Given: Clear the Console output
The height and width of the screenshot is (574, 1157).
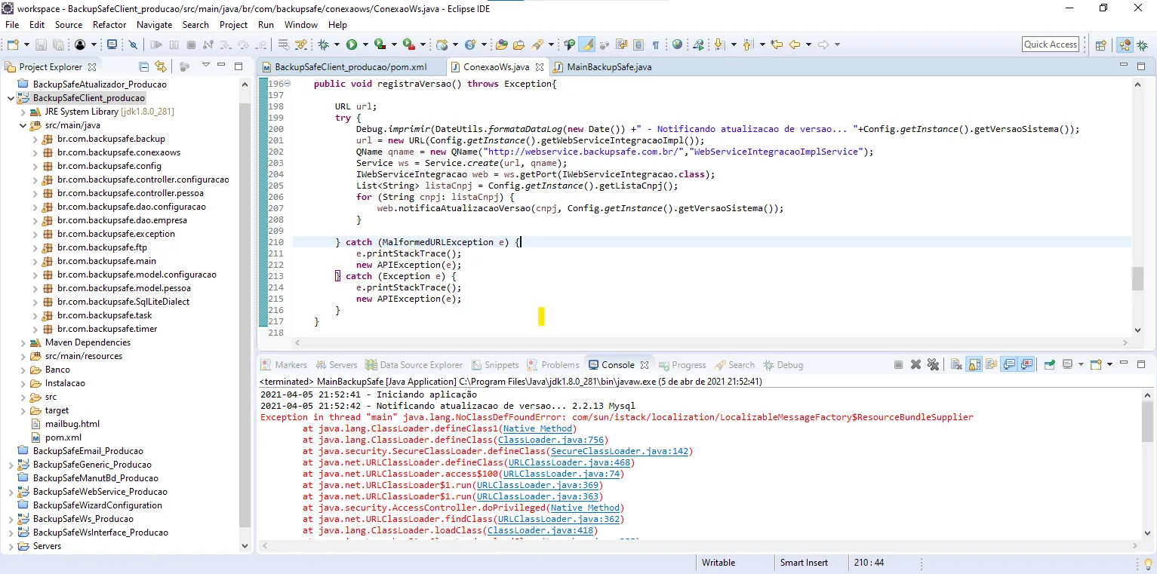Looking at the screenshot, I should coord(956,365).
